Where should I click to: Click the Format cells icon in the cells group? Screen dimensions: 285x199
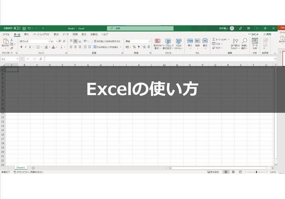pos(205,41)
